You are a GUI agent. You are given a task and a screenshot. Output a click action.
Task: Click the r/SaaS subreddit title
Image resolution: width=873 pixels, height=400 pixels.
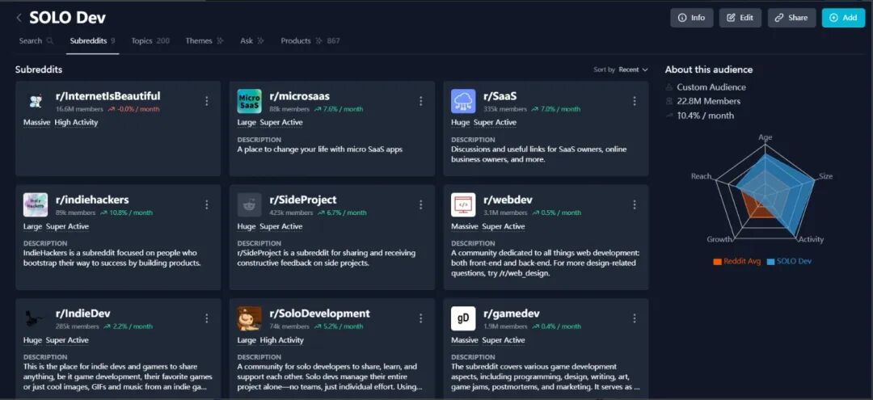tap(500, 95)
